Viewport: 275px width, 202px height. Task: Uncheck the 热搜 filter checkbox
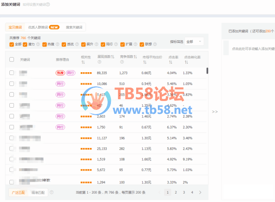coord(44,44)
